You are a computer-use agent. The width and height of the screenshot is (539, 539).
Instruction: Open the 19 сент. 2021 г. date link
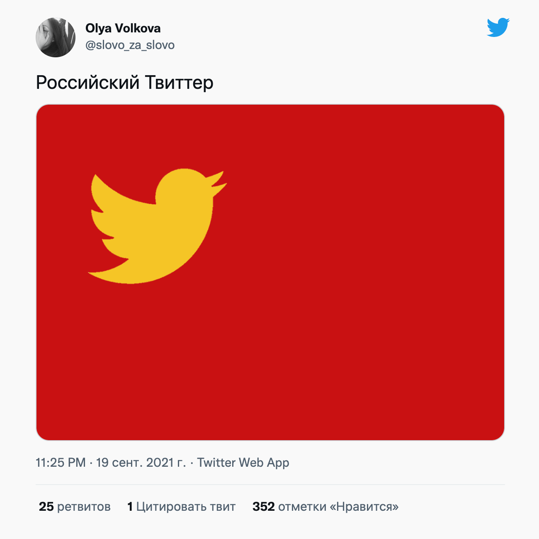point(141,463)
